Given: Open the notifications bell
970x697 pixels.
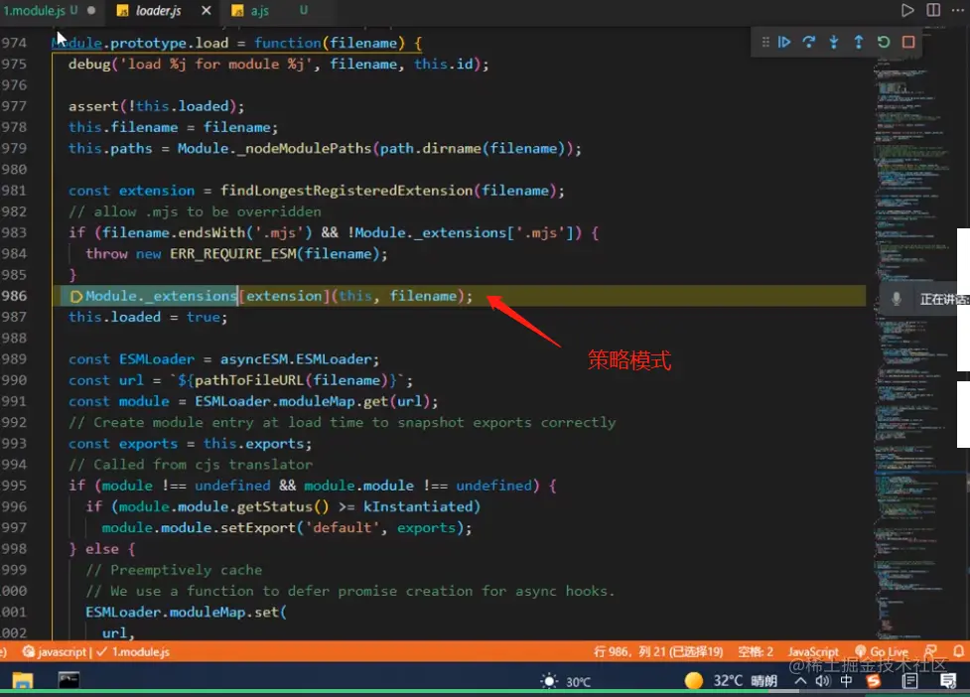Looking at the screenshot, I should pyautogui.click(x=958, y=651).
